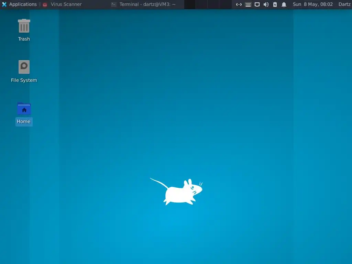
Task: Click the panel separator handle after Applications
Action: click(x=40, y=4)
